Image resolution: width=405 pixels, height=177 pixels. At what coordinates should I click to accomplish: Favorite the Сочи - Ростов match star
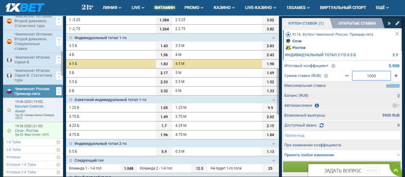point(9,130)
